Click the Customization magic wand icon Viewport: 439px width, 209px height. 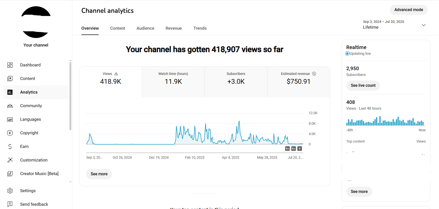point(10,160)
